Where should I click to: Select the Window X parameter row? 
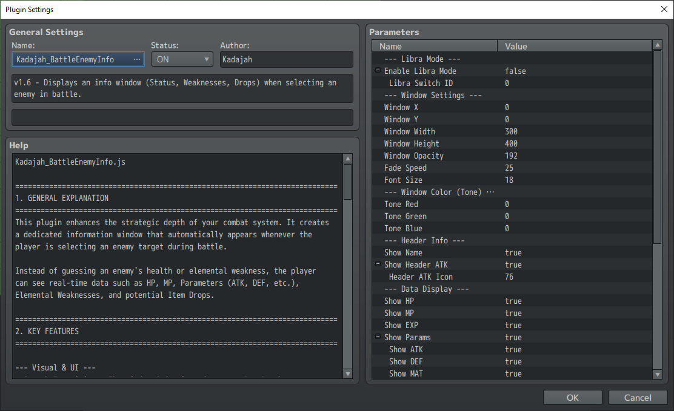pos(512,107)
